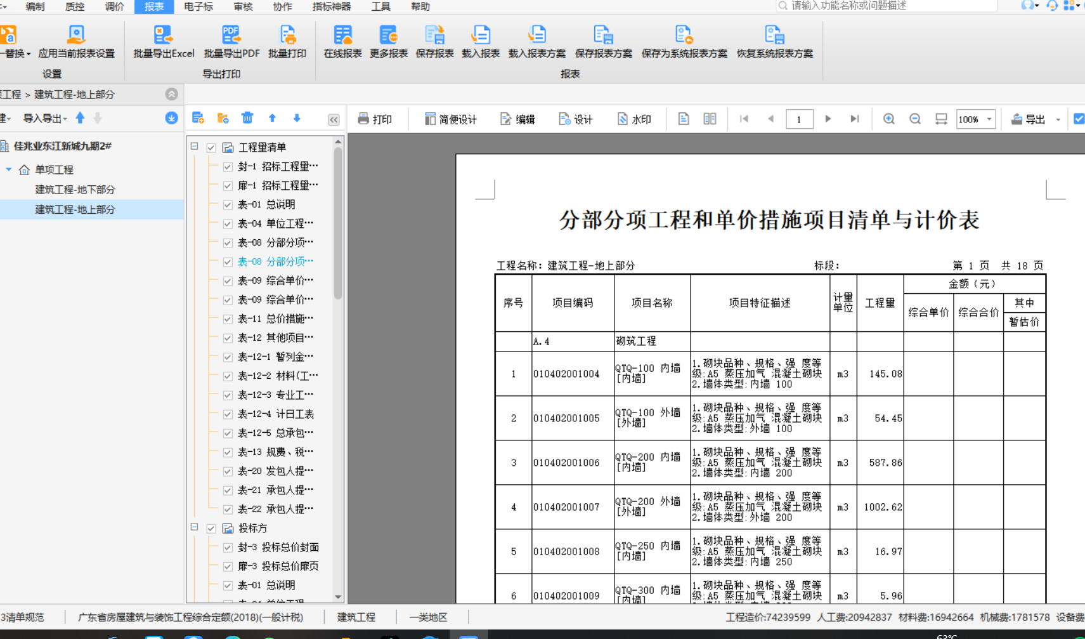Switch to single page view icon
The width and height of the screenshot is (1085, 639).
pos(684,119)
